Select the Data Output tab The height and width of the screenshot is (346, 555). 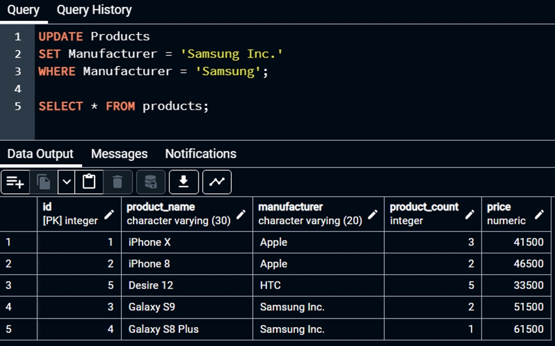(x=40, y=154)
